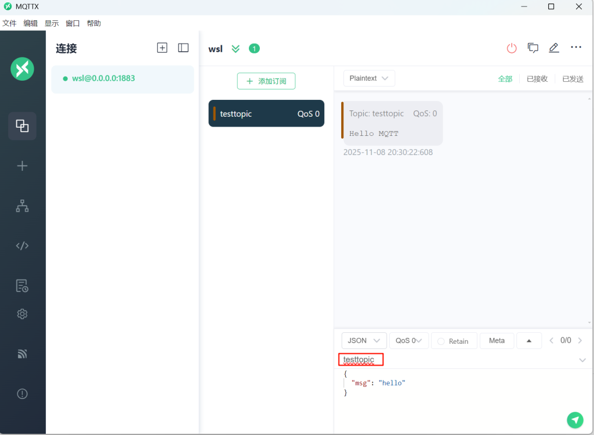The height and width of the screenshot is (435, 594).
Task: Open the script code icon in sidebar
Action: point(22,246)
